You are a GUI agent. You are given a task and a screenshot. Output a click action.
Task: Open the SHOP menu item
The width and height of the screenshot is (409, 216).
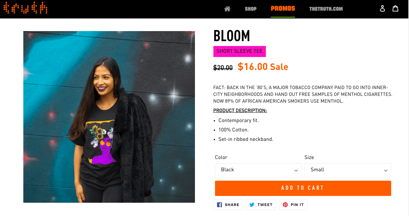pyautogui.click(x=251, y=9)
